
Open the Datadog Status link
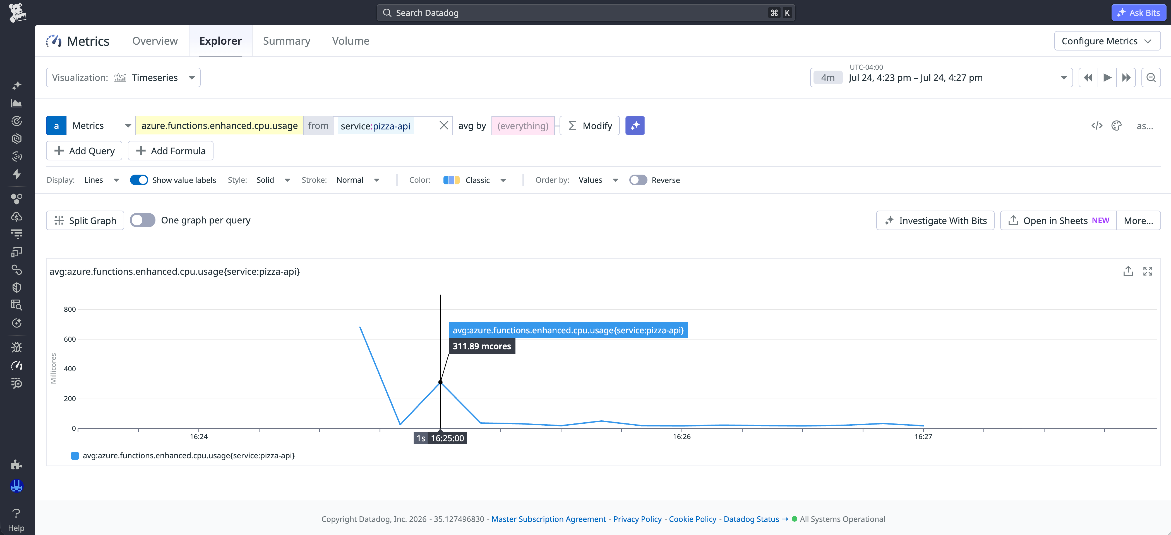point(755,519)
